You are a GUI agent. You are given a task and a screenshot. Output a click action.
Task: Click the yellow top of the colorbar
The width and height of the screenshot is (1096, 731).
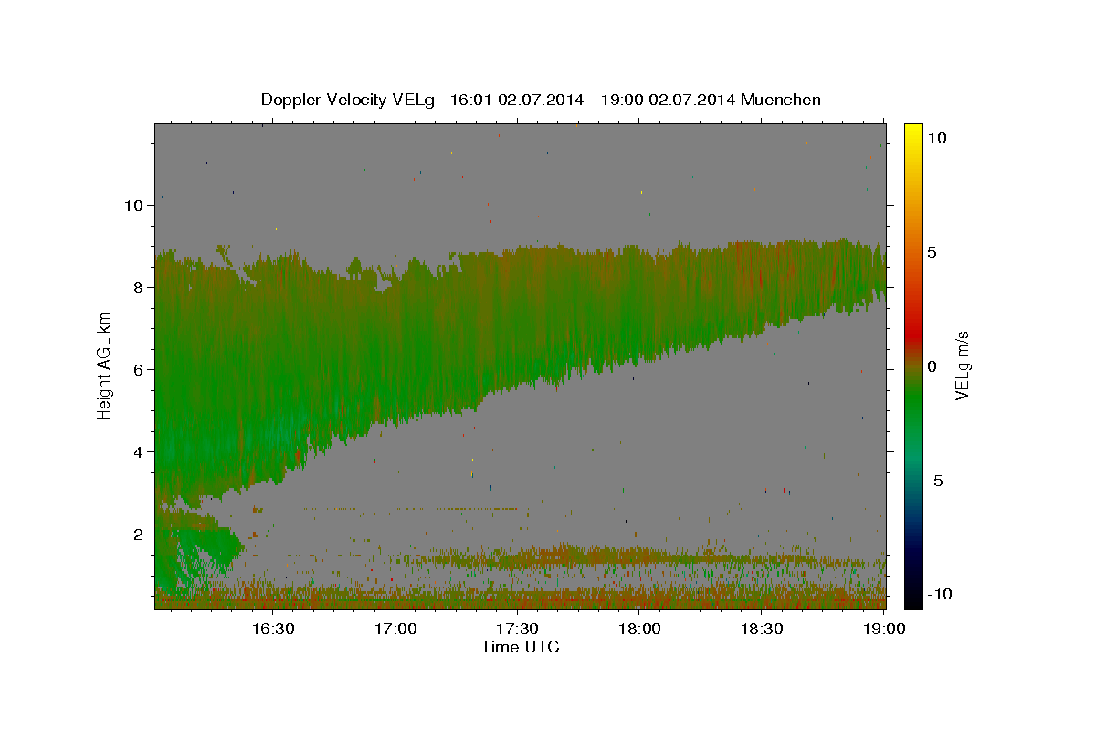tap(913, 132)
